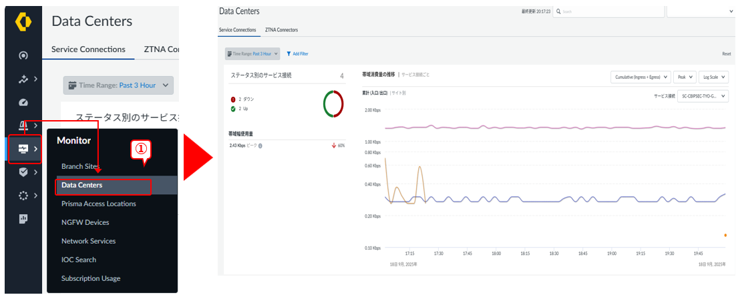This screenshot has height=299, width=736.
Task: Click the shield checkmark icon in sidebar
Action: 23,172
